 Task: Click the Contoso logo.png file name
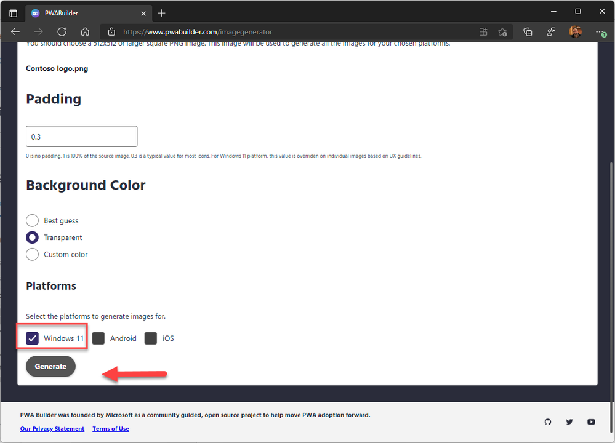[x=57, y=68]
